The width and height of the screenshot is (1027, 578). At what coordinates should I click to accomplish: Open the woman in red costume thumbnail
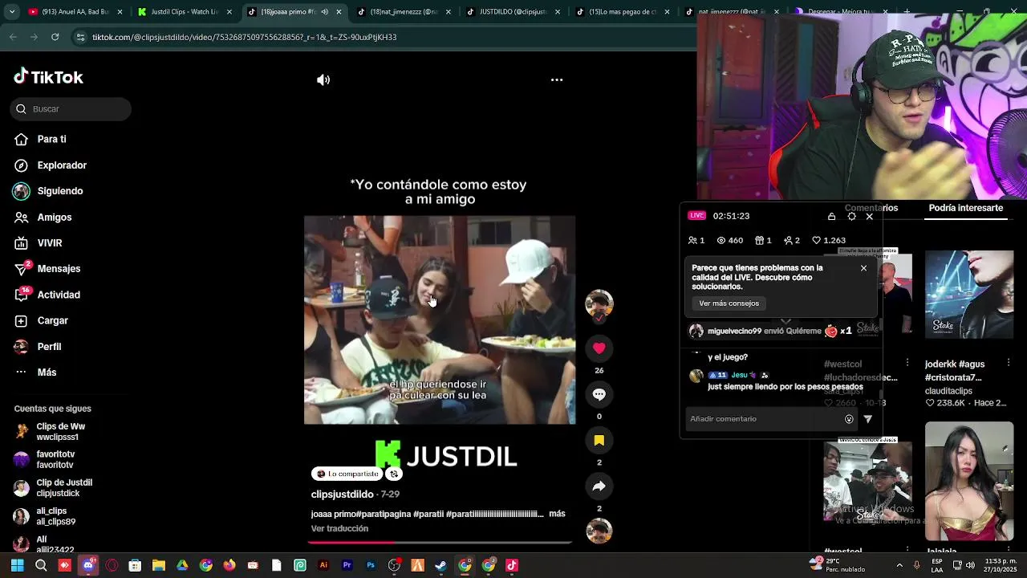(x=969, y=481)
